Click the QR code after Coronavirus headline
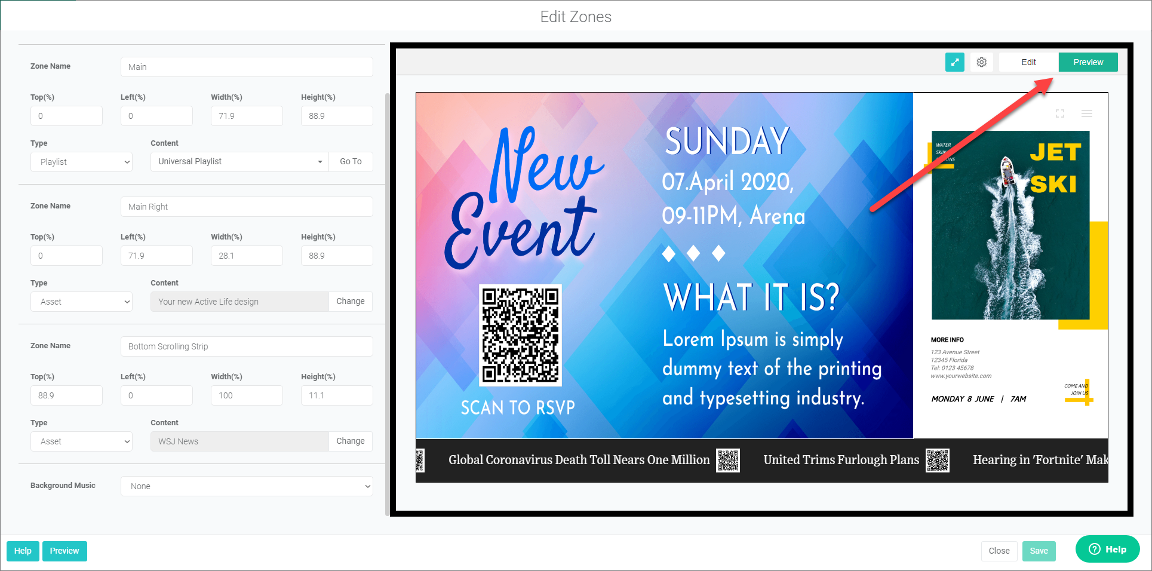The height and width of the screenshot is (571, 1152). point(728,461)
